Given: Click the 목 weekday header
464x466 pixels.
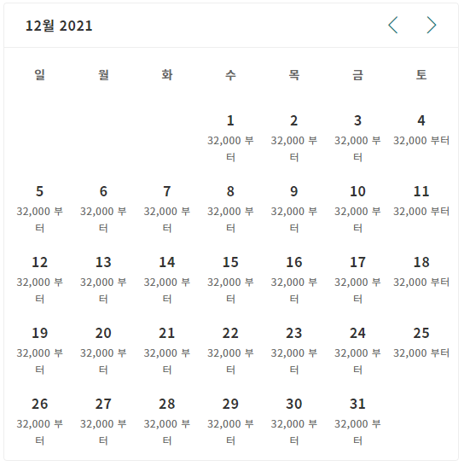Looking at the screenshot, I should [294, 74].
